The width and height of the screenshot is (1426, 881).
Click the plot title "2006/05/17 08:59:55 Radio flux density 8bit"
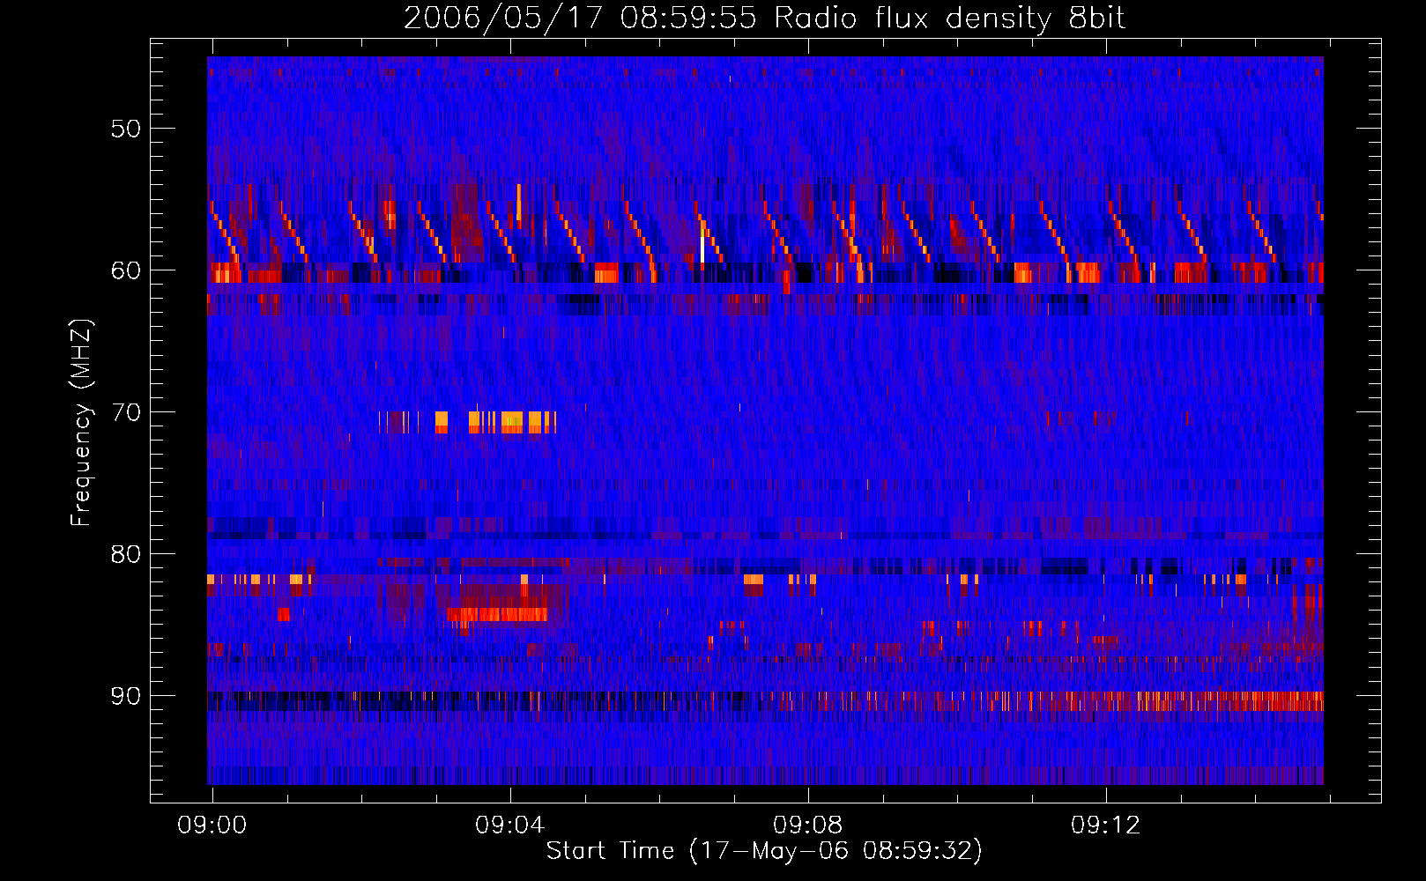point(764,18)
